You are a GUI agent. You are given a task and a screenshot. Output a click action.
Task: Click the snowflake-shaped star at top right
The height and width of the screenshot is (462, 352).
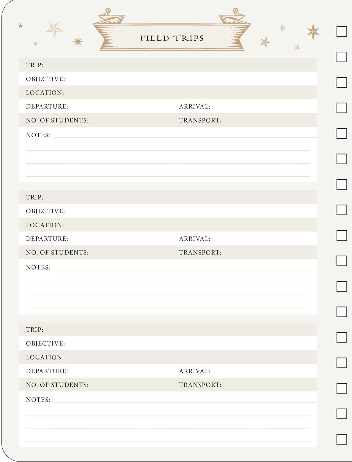coord(313,32)
